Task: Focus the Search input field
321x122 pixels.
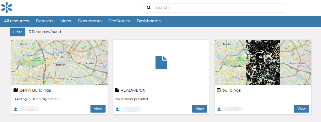Action: [214, 8]
